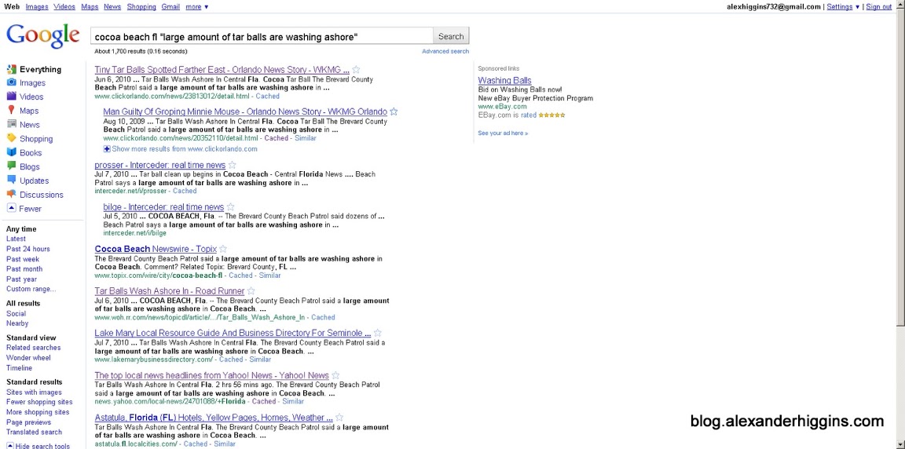Image resolution: width=905 pixels, height=449 pixels.
Task: Select the Latest results filter
Action: (16, 239)
